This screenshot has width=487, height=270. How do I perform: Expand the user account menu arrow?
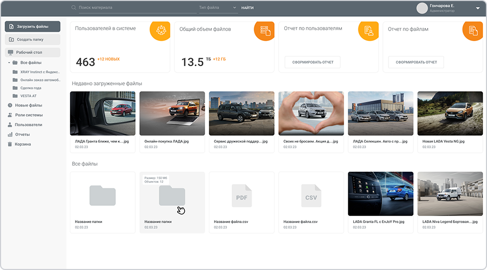pos(478,8)
